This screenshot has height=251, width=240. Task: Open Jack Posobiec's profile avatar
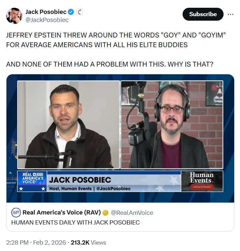[x=14, y=16]
